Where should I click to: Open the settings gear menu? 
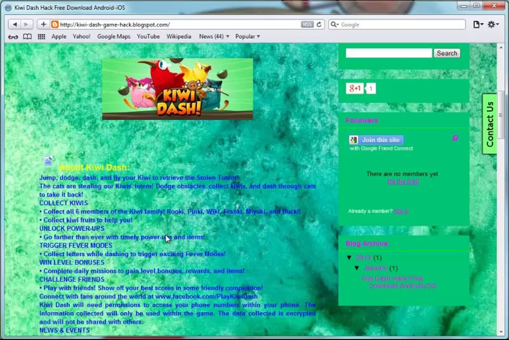(x=493, y=25)
